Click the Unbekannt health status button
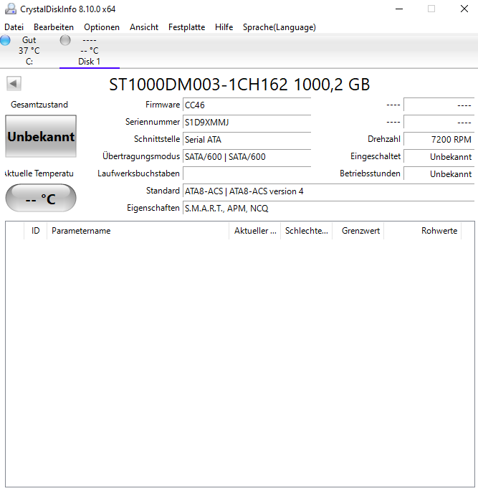 (x=41, y=136)
